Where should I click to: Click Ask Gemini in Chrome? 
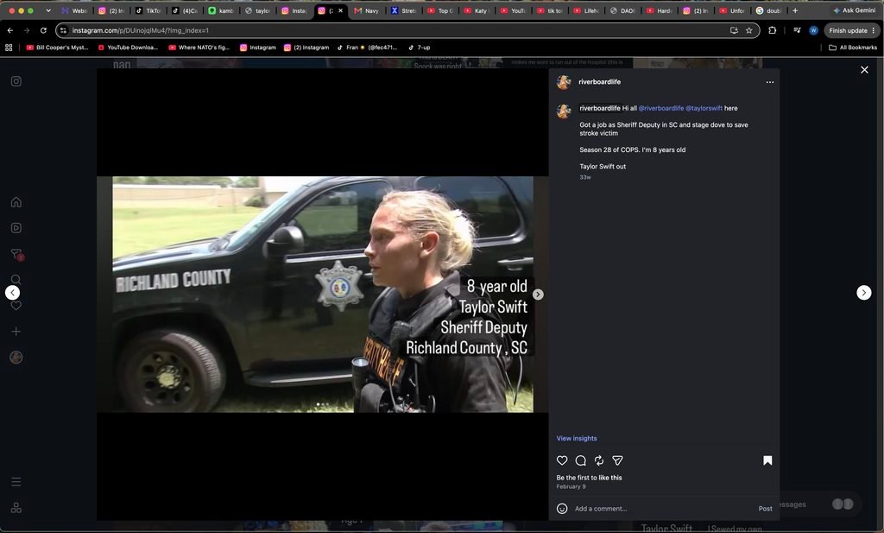coord(854,10)
